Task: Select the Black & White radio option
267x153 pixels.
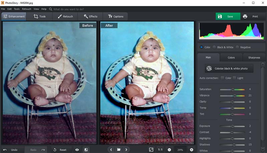Action: [x=215, y=47]
